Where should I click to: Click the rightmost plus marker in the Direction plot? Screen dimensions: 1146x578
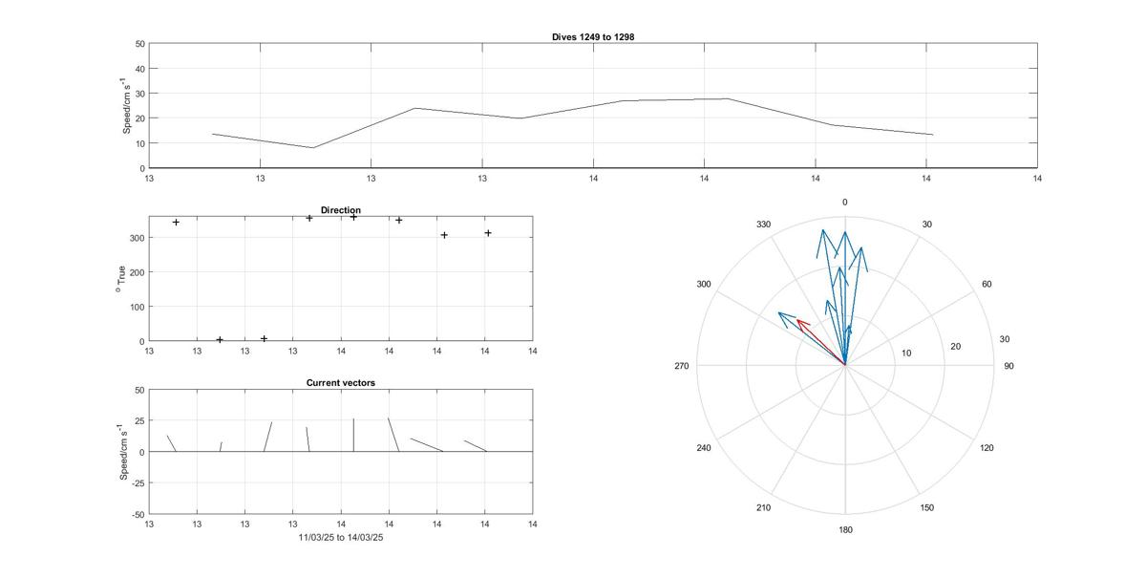(x=488, y=233)
